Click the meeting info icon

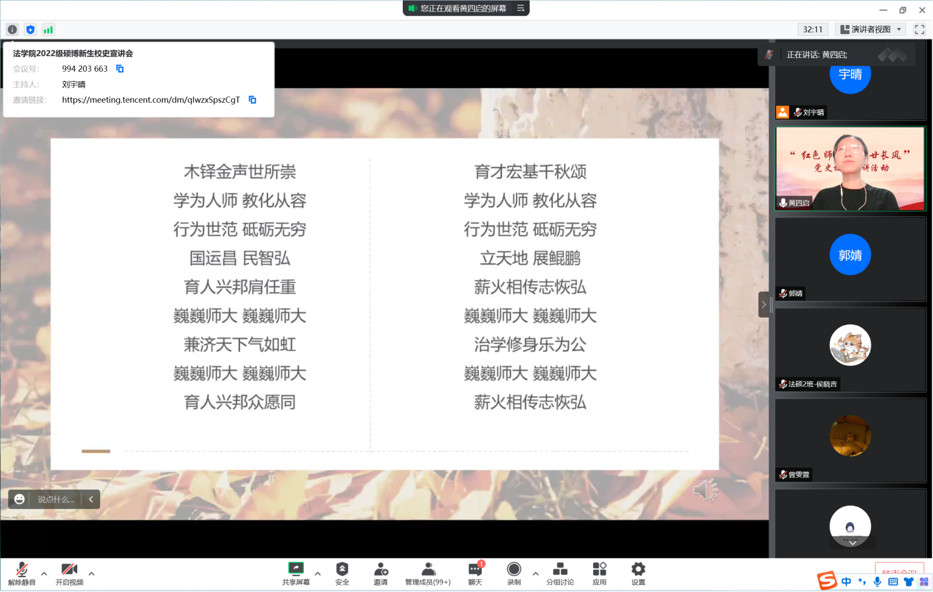[12, 29]
